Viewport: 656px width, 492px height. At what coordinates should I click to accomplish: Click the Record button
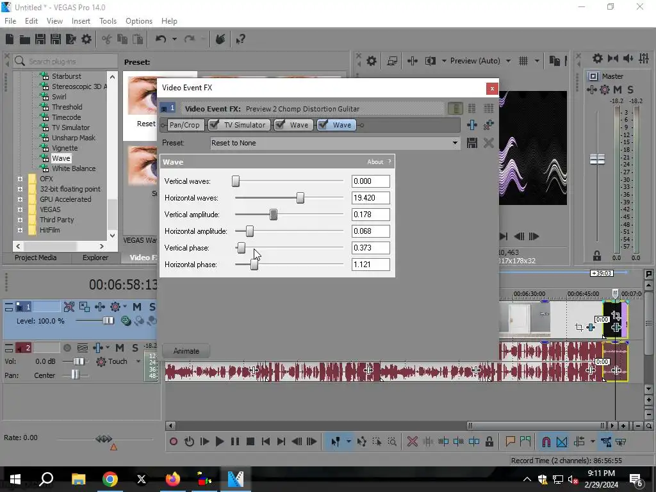[x=173, y=441]
